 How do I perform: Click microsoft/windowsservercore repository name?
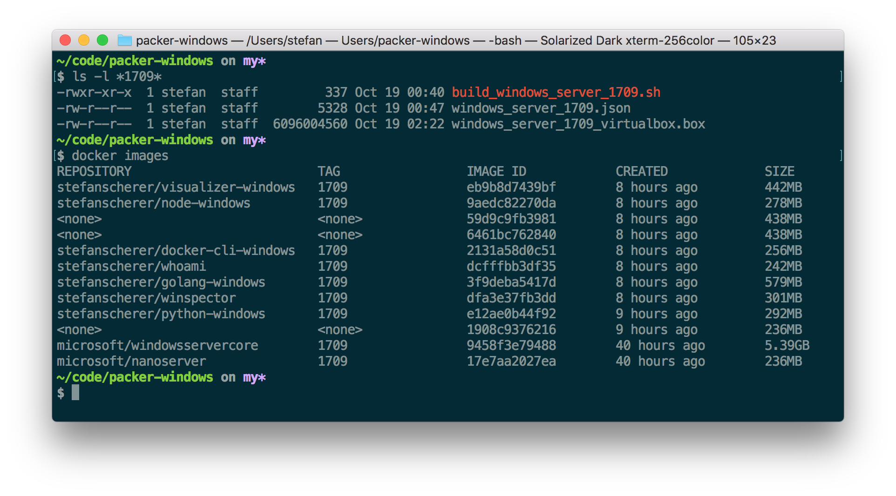[157, 346]
